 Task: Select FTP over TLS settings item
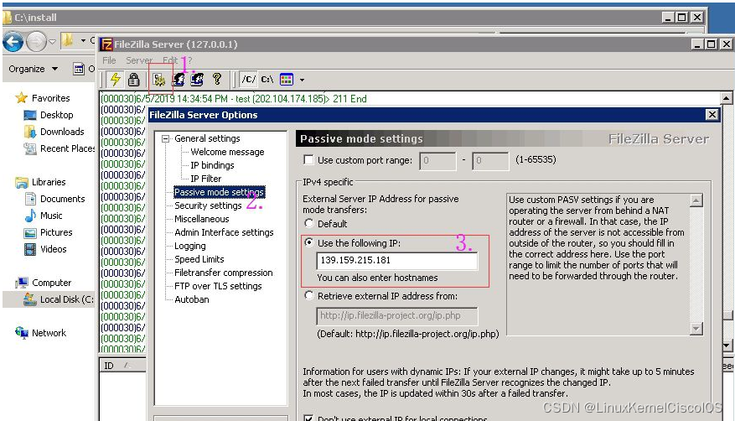click(x=218, y=286)
